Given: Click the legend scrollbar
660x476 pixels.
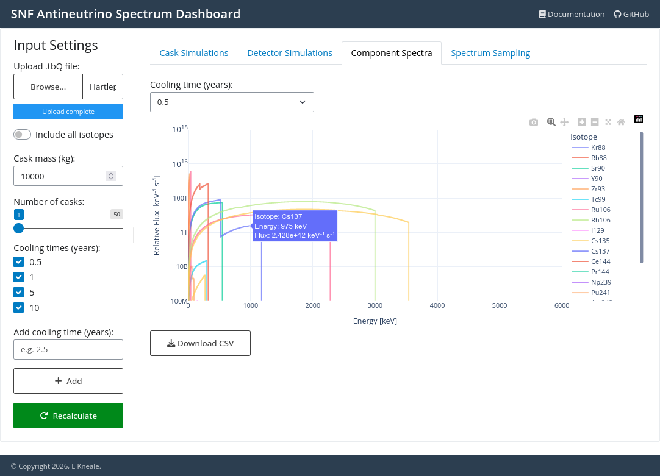Looking at the screenshot, I should 642,197.
